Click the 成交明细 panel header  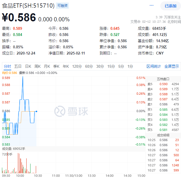[x=163, y=135]
